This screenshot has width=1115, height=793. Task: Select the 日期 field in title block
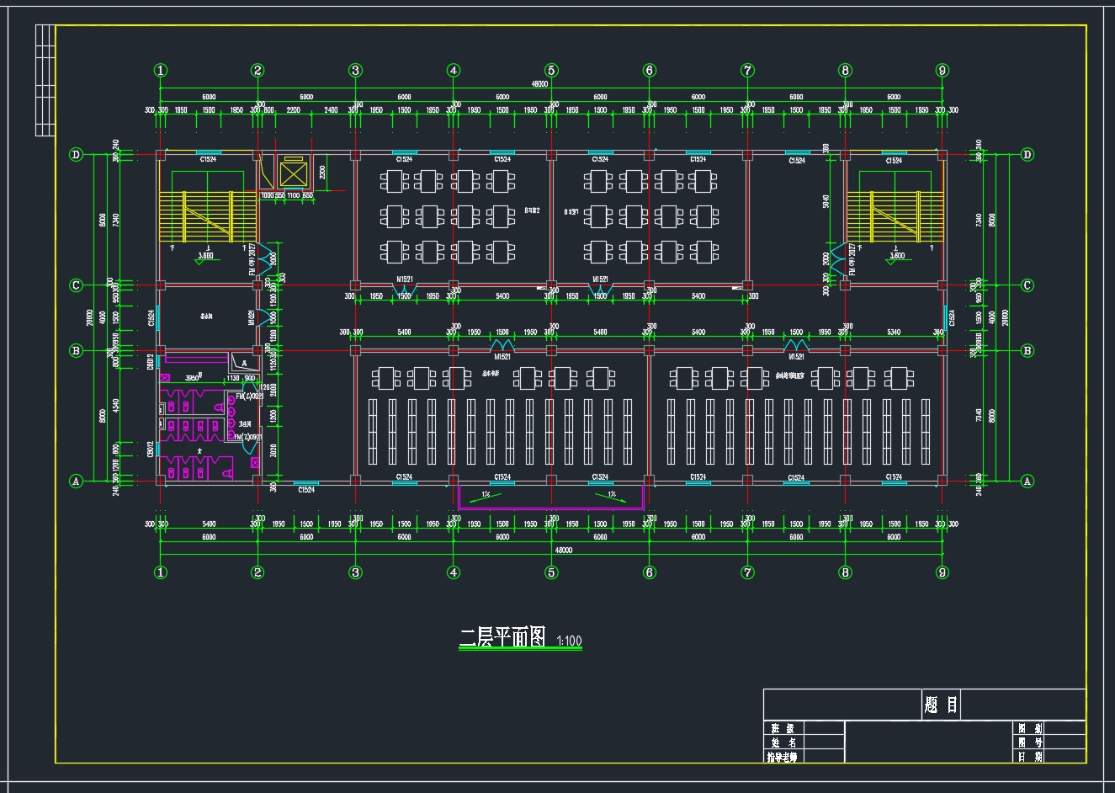1030,757
